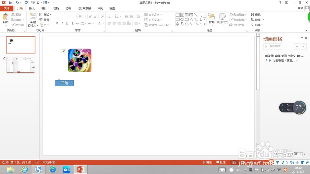Screen dimensions: 310x174
Task: Click the Quick Styles (快速样式) icon
Action: (x=222, y=16)
